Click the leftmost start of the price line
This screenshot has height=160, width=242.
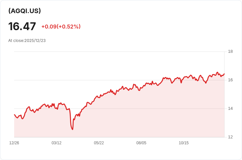14,115
